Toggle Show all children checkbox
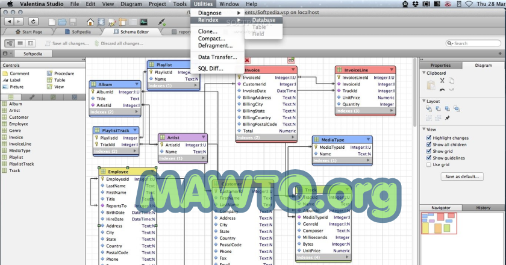Image resolution: width=506 pixels, height=265 pixels. (x=428, y=145)
